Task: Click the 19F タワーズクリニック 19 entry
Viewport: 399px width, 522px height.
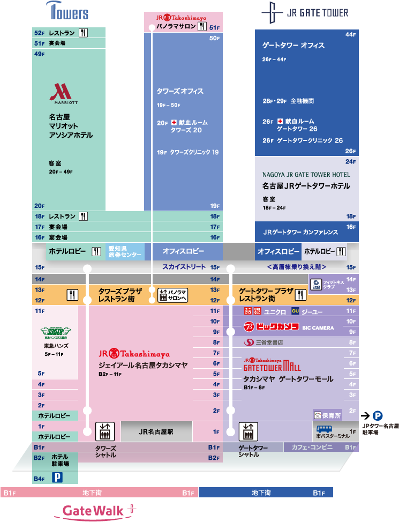Action: [x=187, y=152]
